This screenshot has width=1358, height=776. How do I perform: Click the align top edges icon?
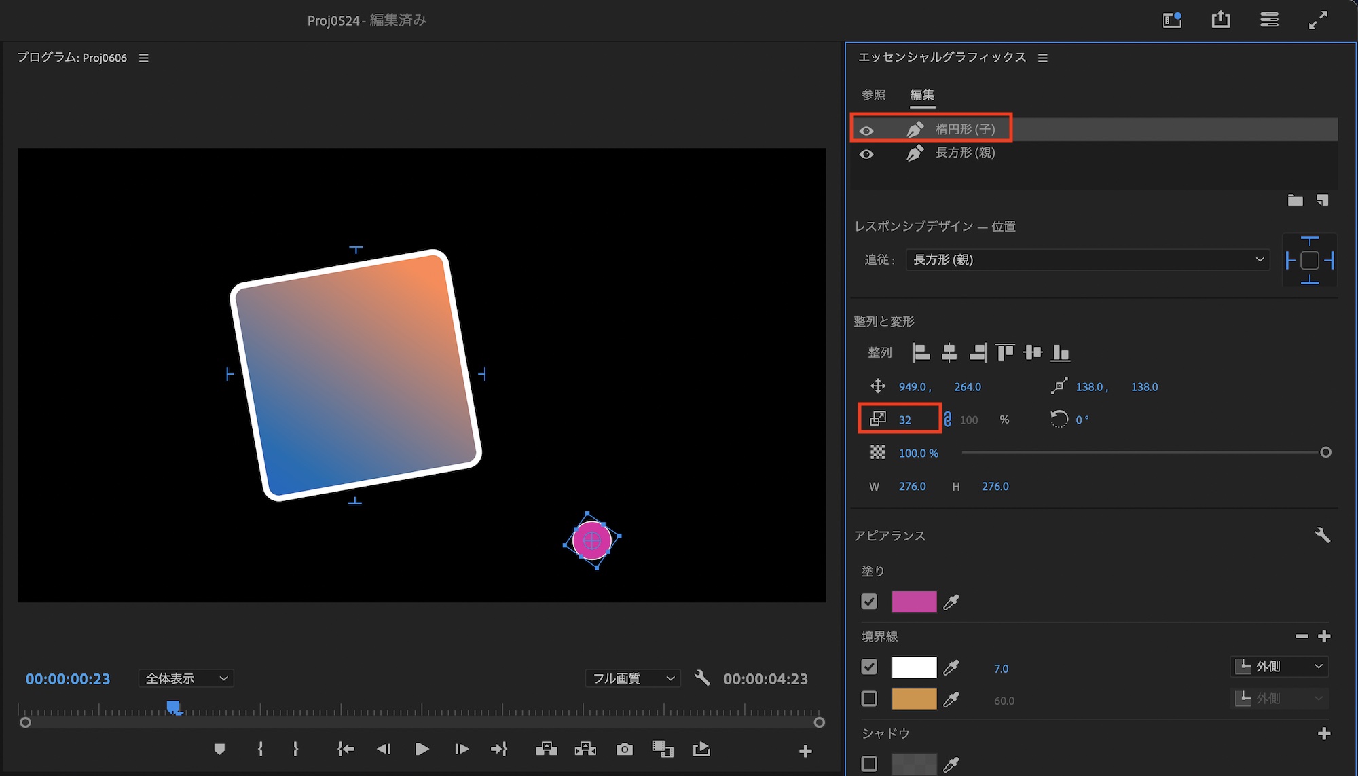(x=1005, y=352)
